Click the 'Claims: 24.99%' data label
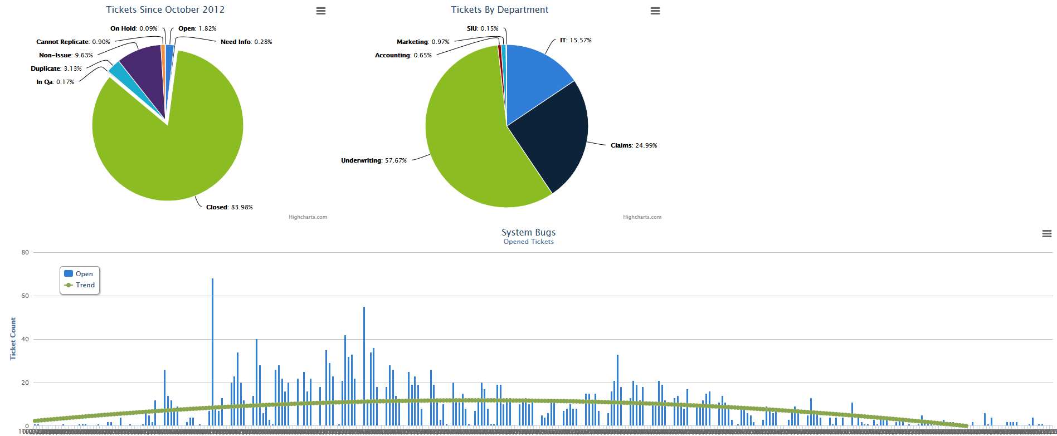The width and height of the screenshot is (1057, 436). tap(634, 145)
